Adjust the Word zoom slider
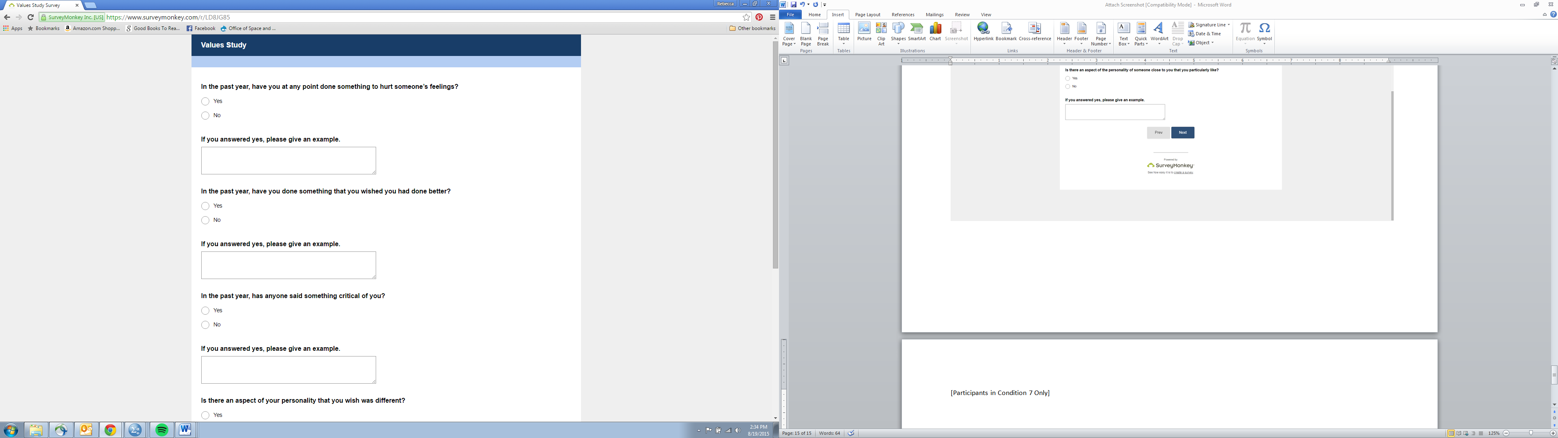 coord(1530,433)
